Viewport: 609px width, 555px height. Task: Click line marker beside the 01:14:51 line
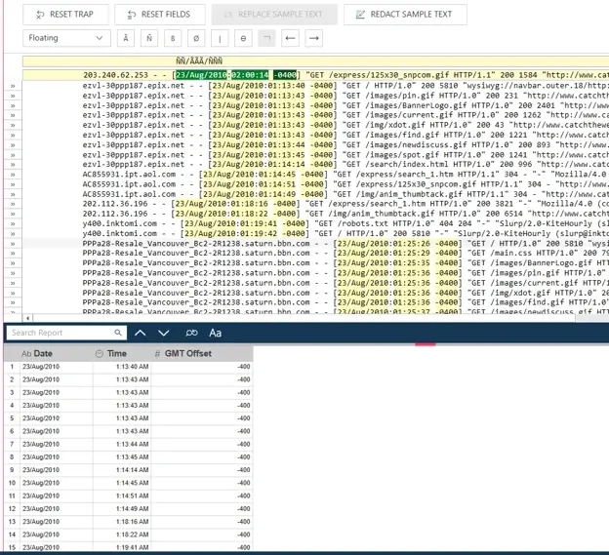[x=13, y=184]
